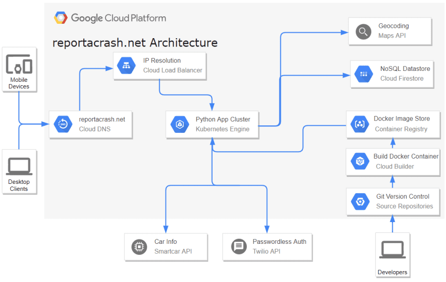Click the 'Container Registry' label
Viewport: 446px width, 282px height.
click(x=401, y=129)
